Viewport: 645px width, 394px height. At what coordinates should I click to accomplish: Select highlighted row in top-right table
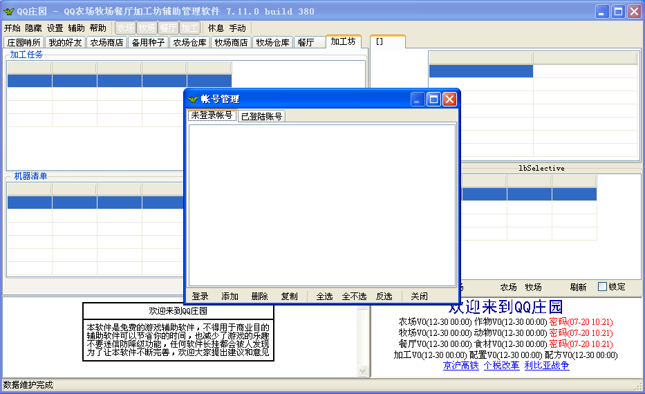pyautogui.click(x=481, y=71)
